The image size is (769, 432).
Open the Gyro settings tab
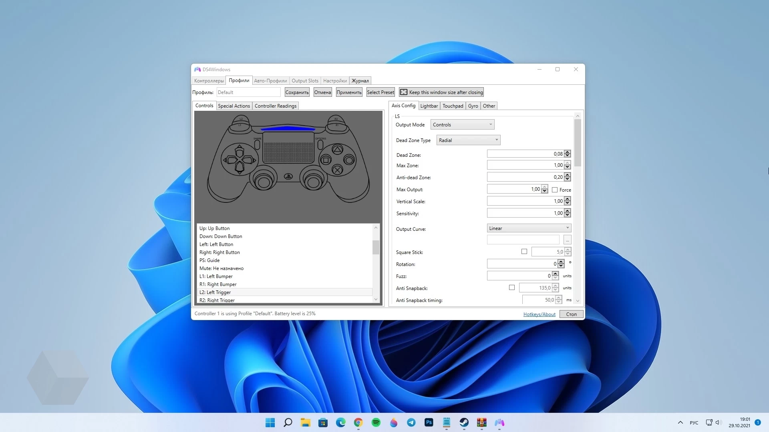point(473,106)
